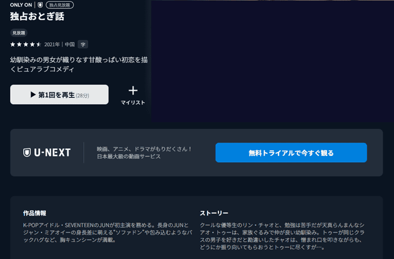Click the 見放題 tag under title
Viewport: 394px width, 259px height.
pos(19,33)
